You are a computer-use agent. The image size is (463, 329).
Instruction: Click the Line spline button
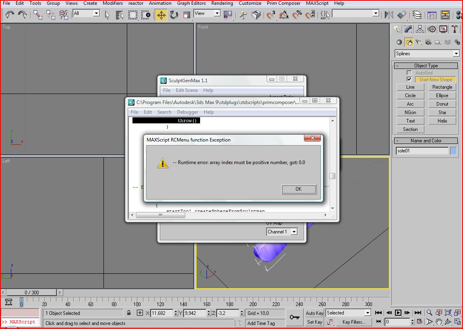[410, 87]
